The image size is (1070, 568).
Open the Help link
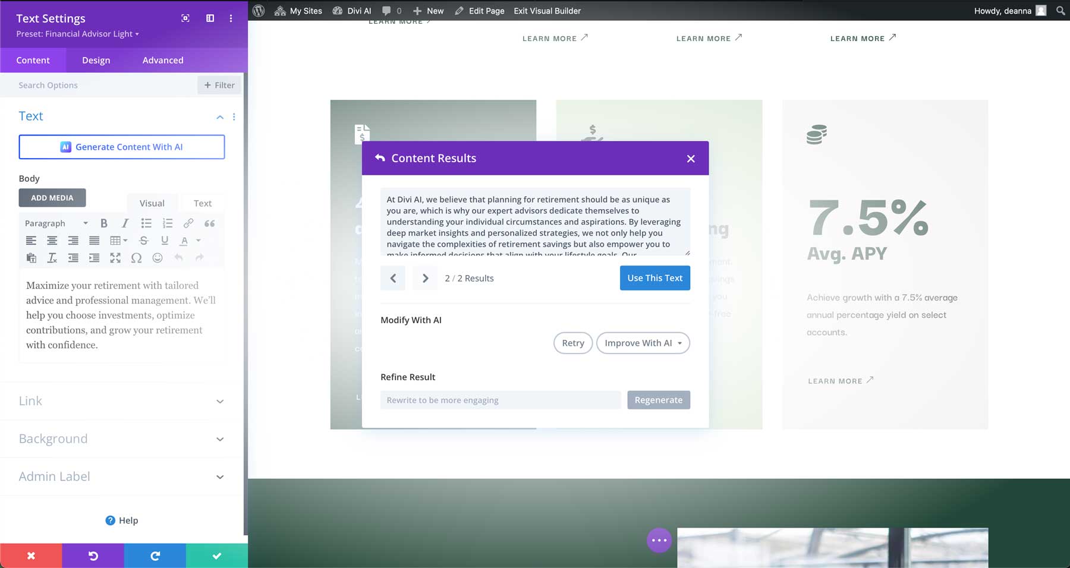click(122, 520)
